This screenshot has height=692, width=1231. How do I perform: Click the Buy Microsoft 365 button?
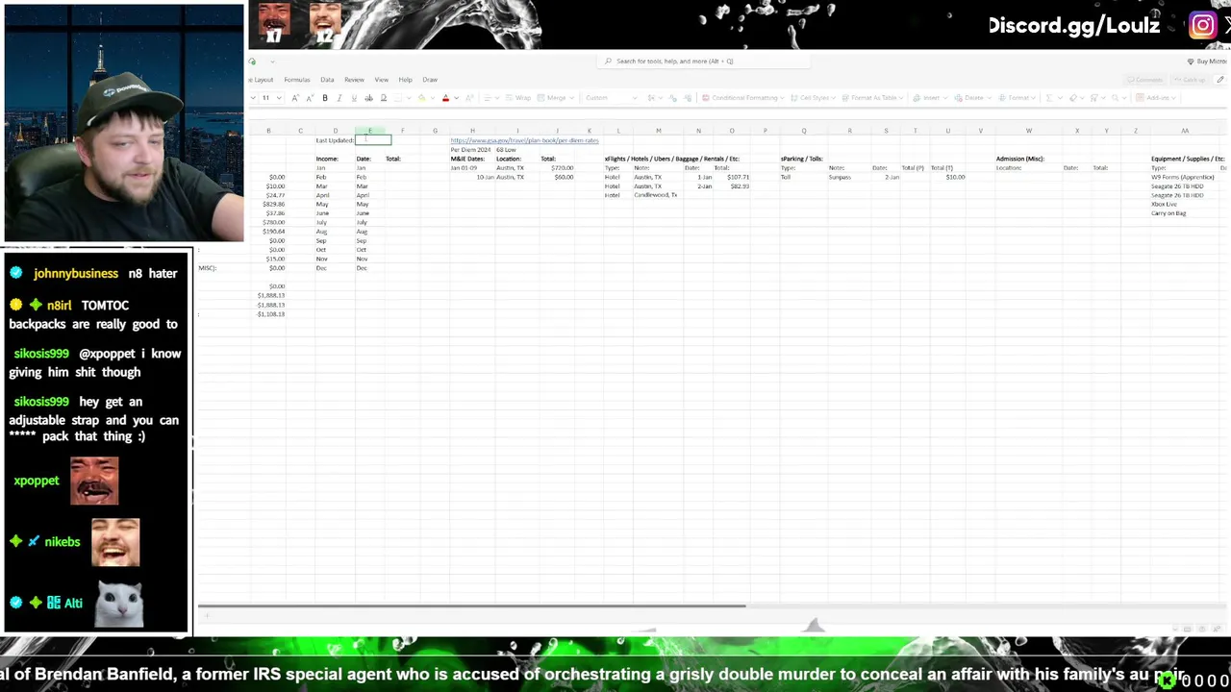[1206, 62]
